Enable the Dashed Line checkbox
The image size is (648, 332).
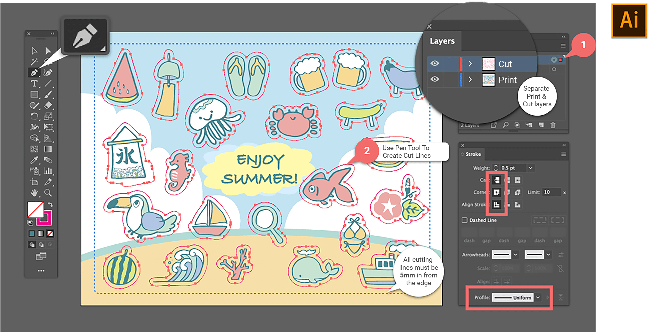(464, 220)
